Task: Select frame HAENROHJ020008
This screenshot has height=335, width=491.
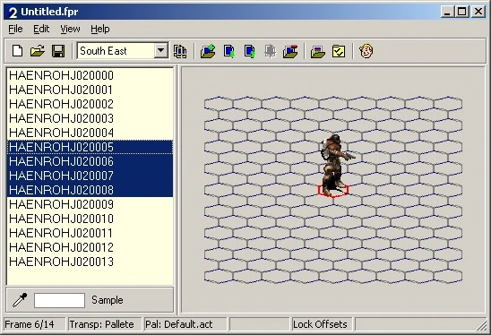Action: (x=90, y=190)
